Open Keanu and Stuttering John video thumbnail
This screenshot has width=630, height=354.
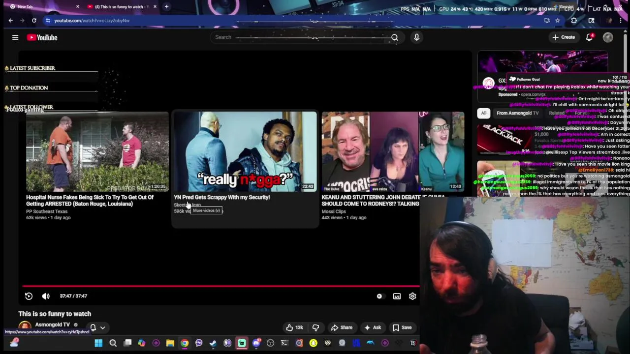(x=393, y=151)
